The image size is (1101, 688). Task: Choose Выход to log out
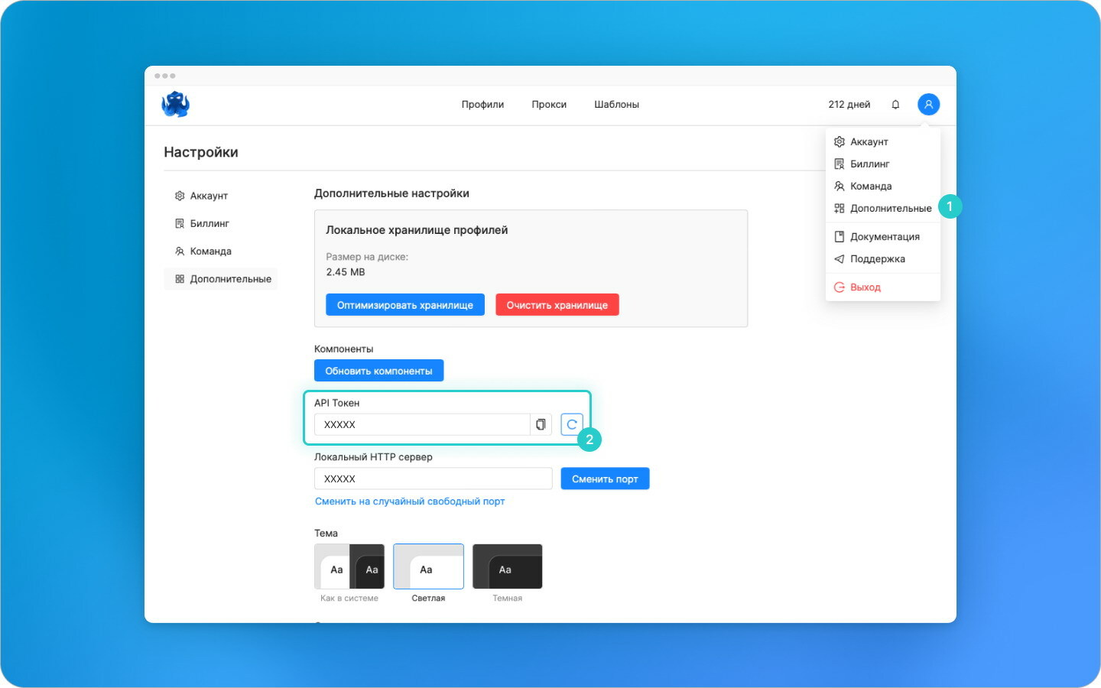coord(883,287)
